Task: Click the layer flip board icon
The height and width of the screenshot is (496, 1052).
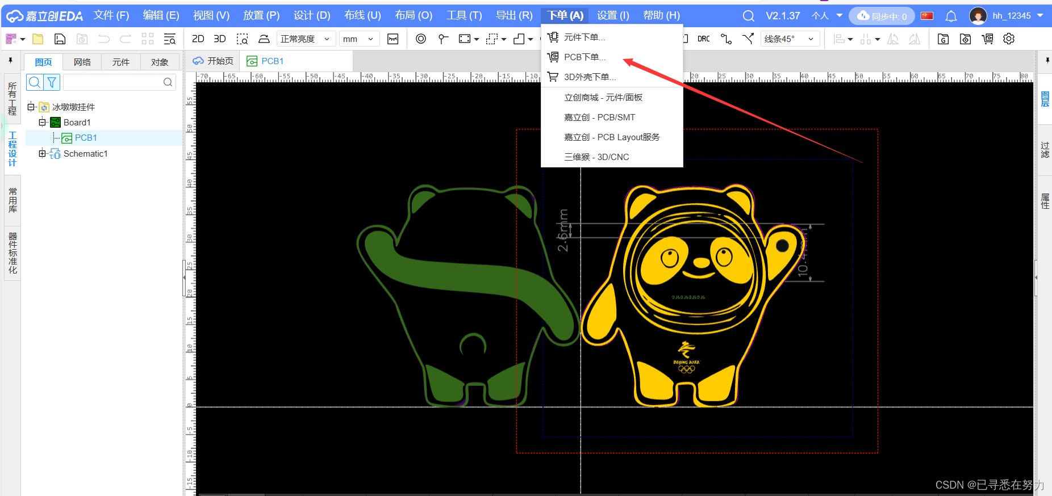Action: click(264, 39)
